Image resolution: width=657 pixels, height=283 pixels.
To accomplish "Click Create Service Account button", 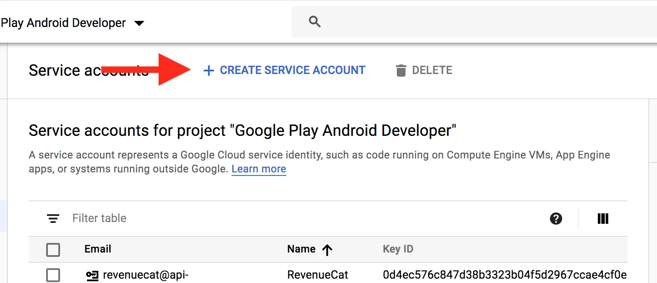I will [285, 71].
